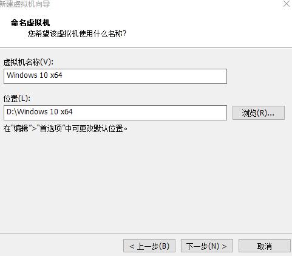Click the empty gray area below the hint
The width and height of the screenshot is (292, 256).
click(146, 182)
